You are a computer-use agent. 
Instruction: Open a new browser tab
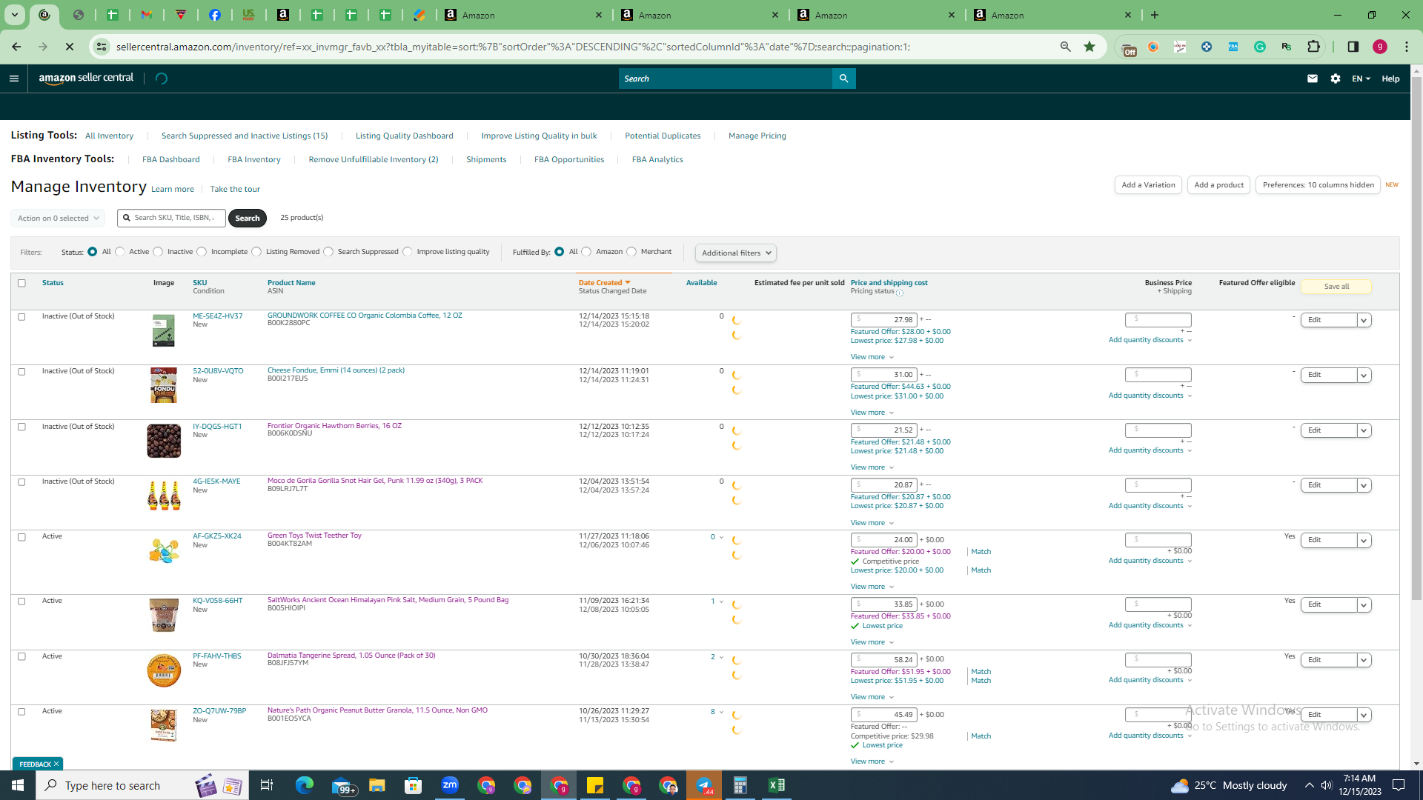coord(1155,15)
